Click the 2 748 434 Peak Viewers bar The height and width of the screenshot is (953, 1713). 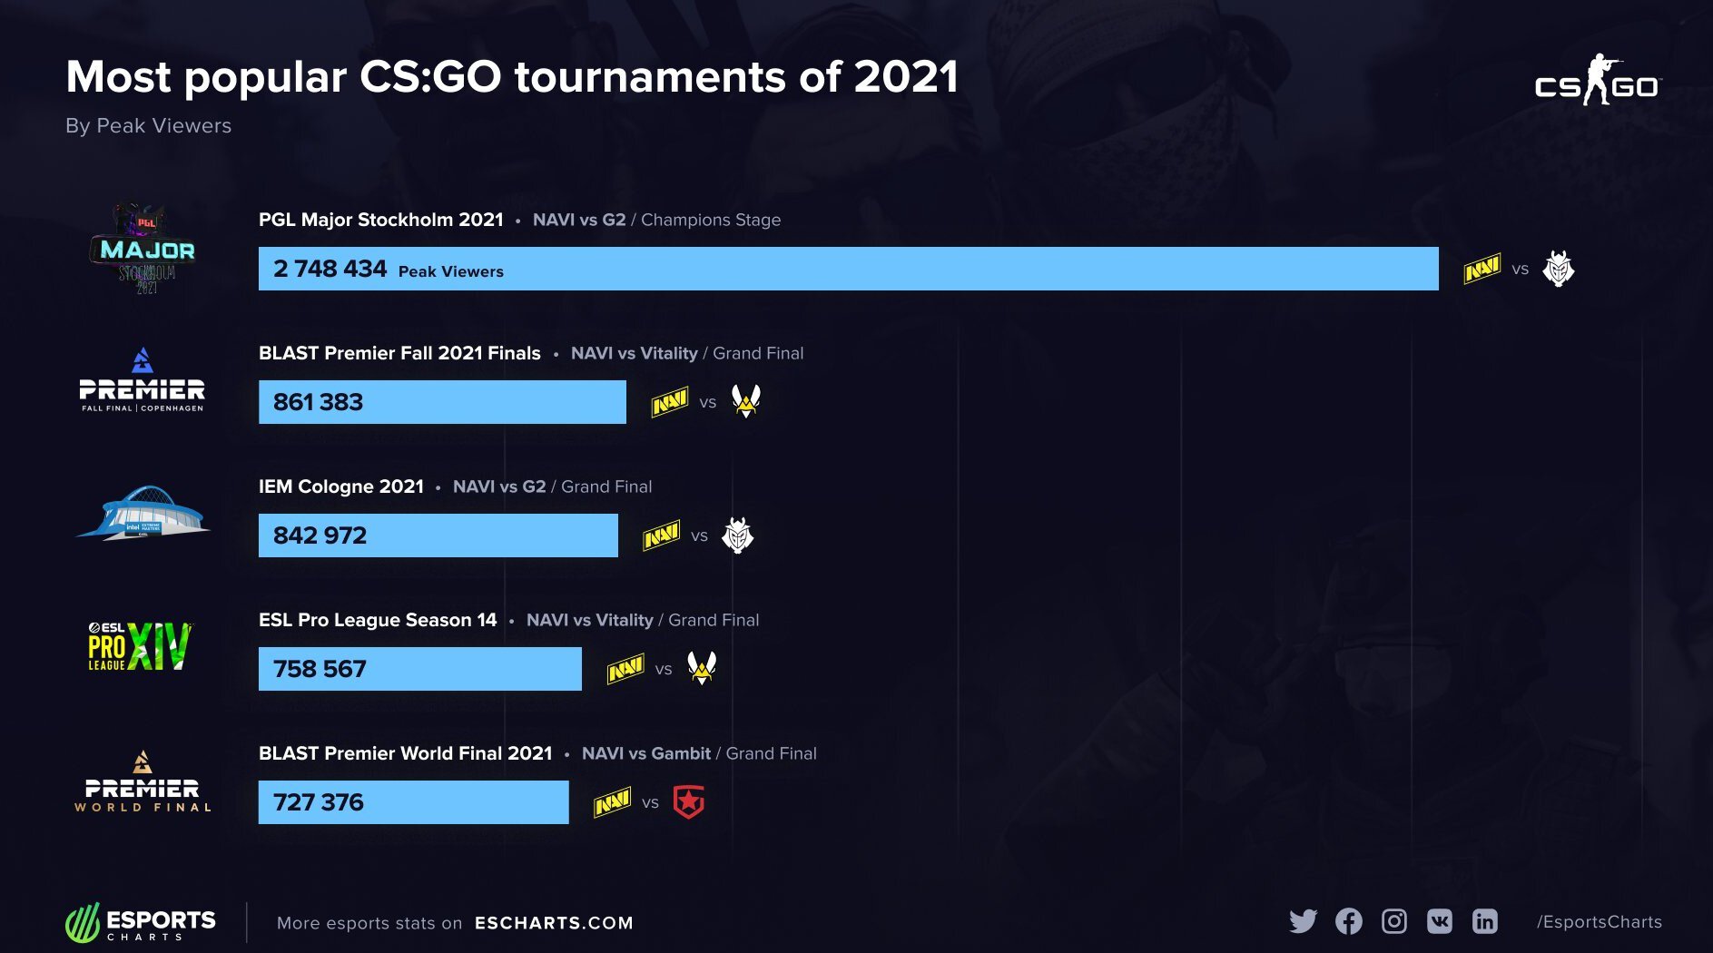click(848, 269)
